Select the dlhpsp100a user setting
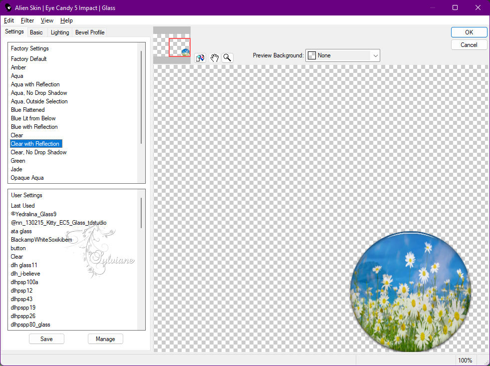Screen dimensions: 490x366 [x=24, y=282]
